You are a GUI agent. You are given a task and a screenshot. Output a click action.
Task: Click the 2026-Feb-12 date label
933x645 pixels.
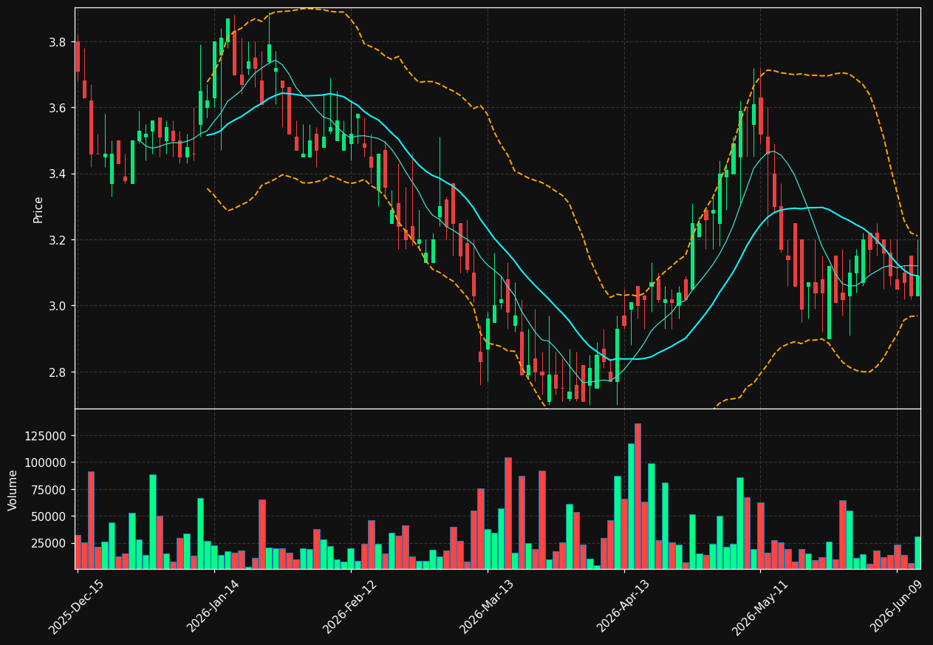click(349, 607)
